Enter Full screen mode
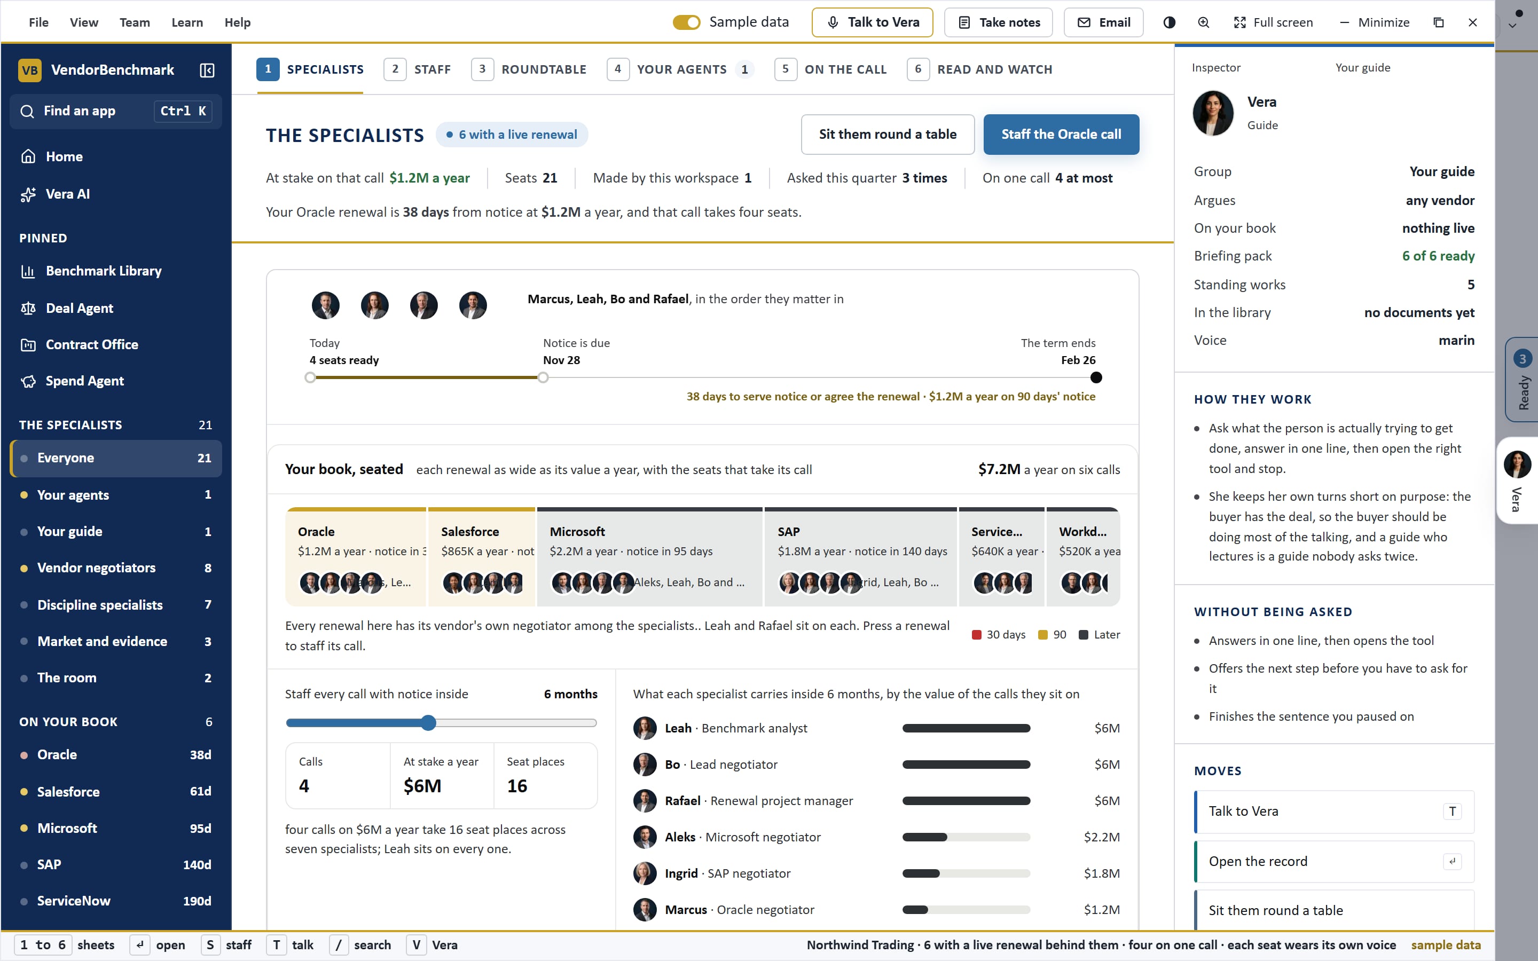This screenshot has width=1538, height=961. [1273, 22]
